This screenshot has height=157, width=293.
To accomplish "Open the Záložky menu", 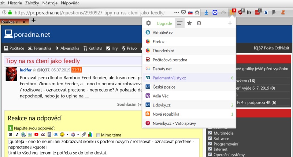I will click(32, 3).
